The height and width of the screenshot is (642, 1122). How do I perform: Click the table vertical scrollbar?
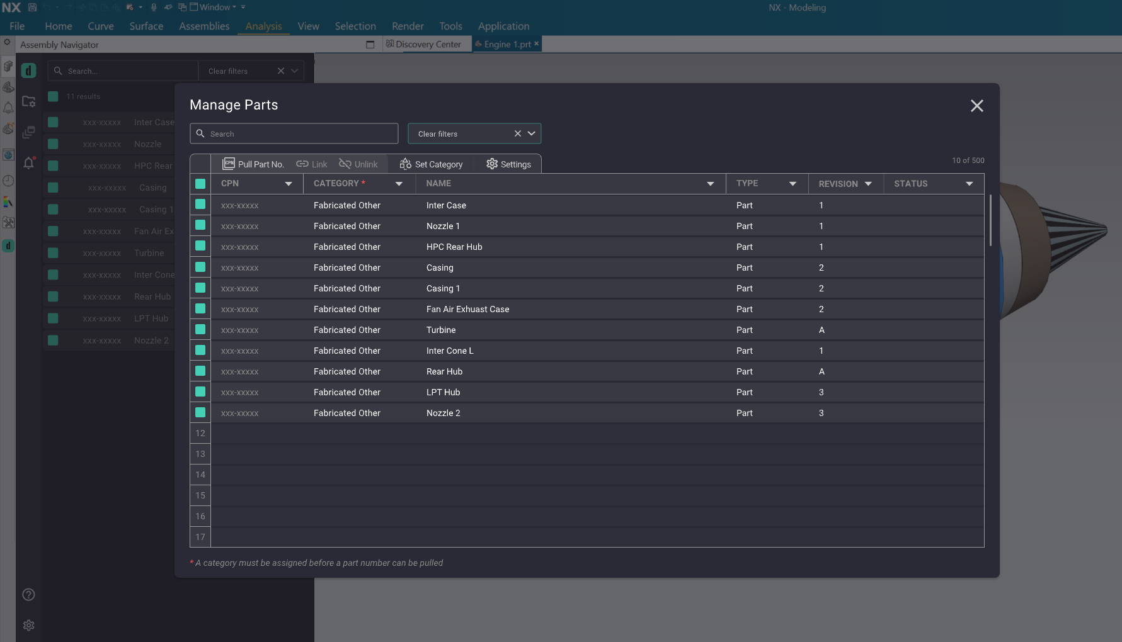click(x=990, y=220)
